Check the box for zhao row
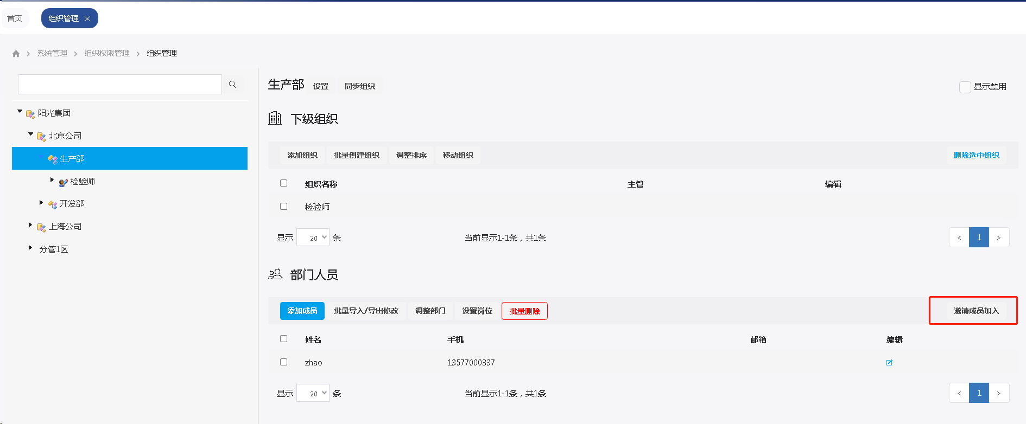The width and height of the screenshot is (1026, 424). (283, 362)
